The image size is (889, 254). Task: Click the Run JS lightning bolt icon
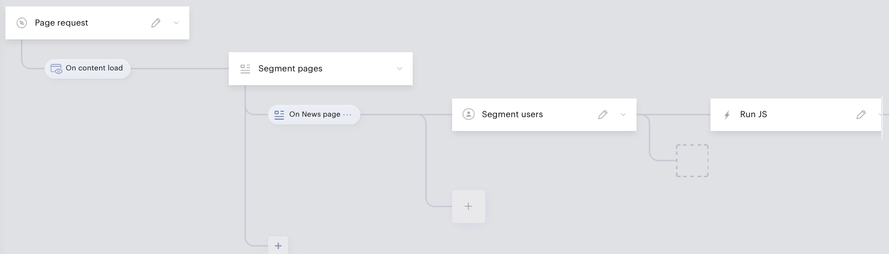727,115
